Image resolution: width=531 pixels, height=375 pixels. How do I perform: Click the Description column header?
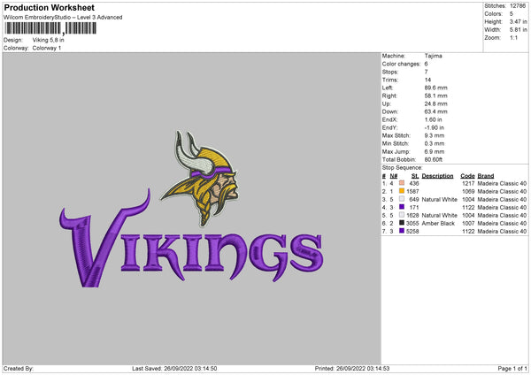click(x=437, y=175)
